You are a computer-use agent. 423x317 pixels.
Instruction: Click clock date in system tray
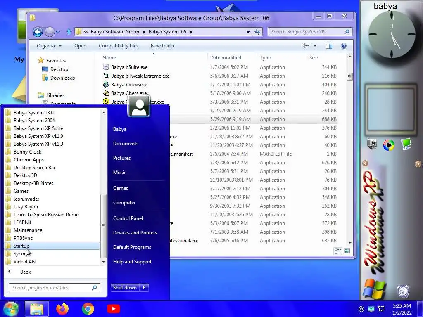[x=402, y=309]
